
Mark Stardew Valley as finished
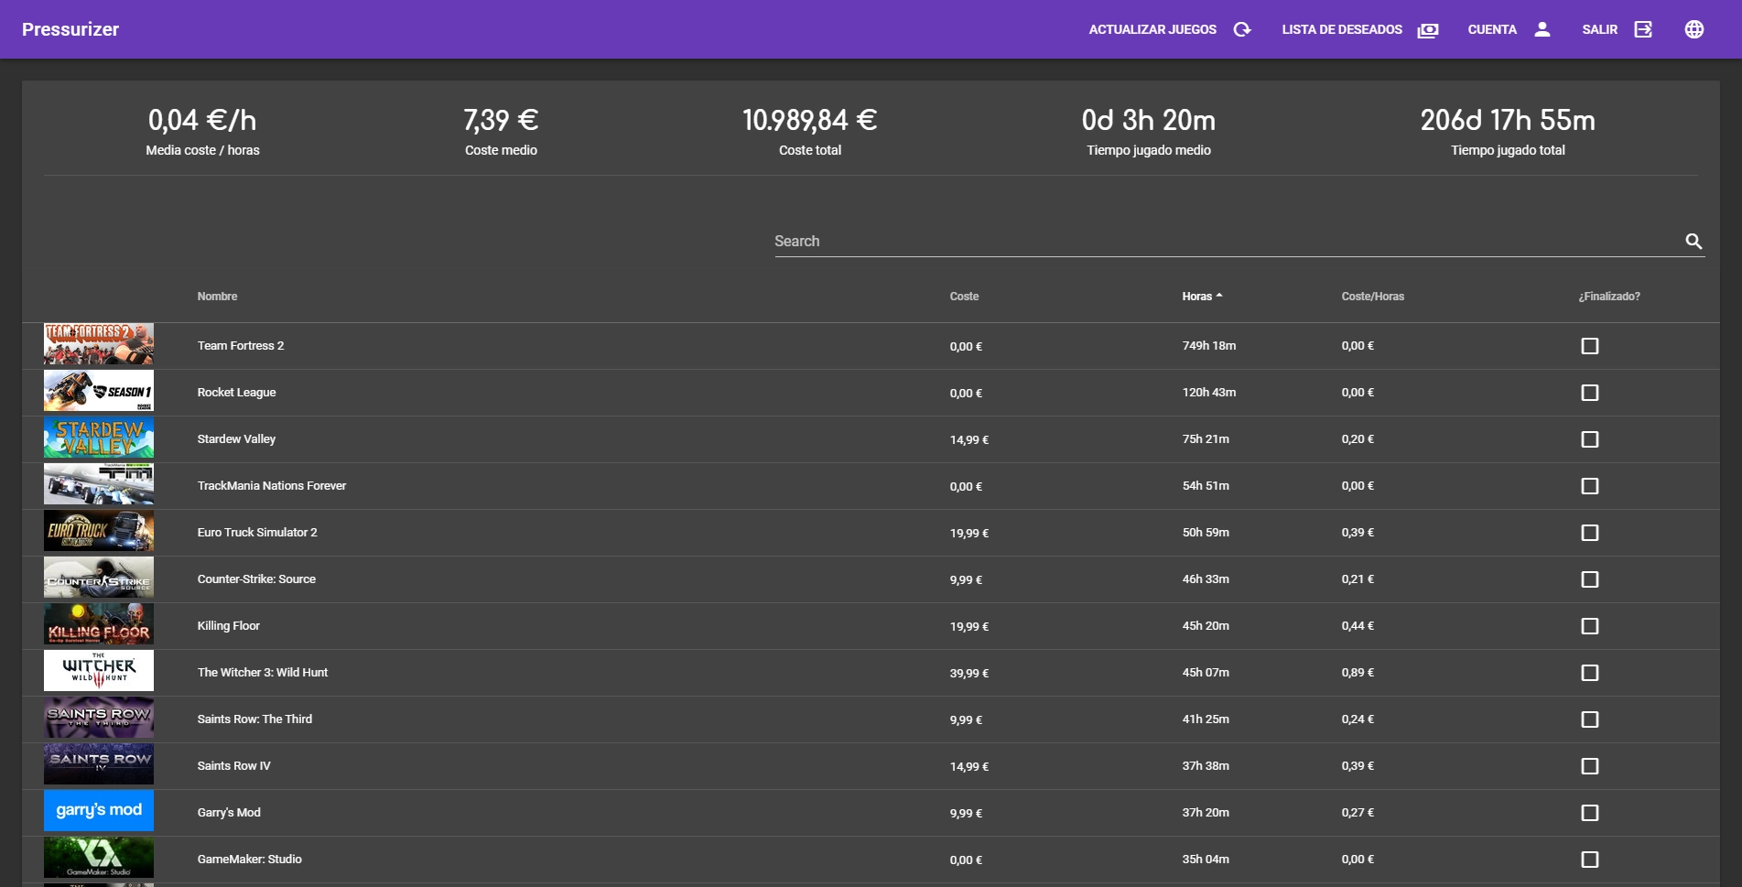(x=1590, y=439)
